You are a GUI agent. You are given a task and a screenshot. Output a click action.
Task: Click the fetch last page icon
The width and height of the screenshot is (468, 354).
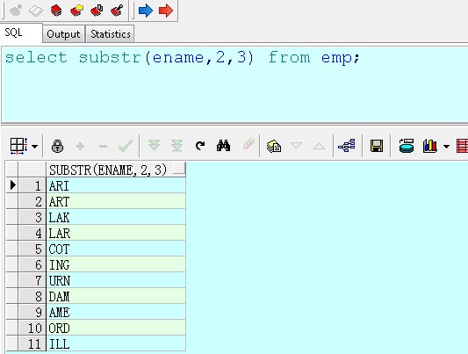(176, 146)
